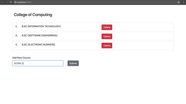186x104 pixels.
Task: Submit the new course
Action: (73, 63)
